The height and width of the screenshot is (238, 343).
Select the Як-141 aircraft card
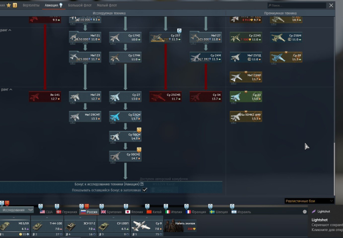[x=45, y=97]
